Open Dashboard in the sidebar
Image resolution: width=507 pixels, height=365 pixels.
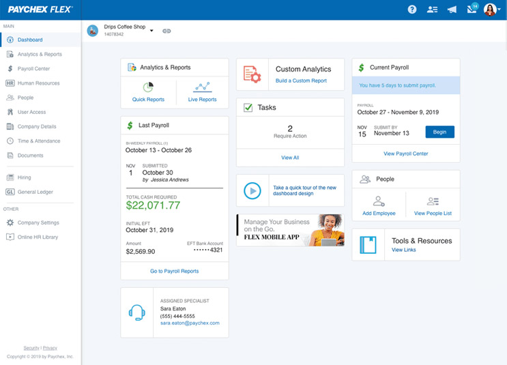coord(40,40)
